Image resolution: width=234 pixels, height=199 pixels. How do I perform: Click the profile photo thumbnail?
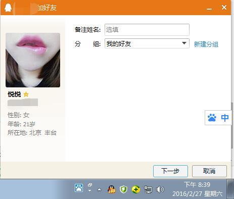point(33,60)
